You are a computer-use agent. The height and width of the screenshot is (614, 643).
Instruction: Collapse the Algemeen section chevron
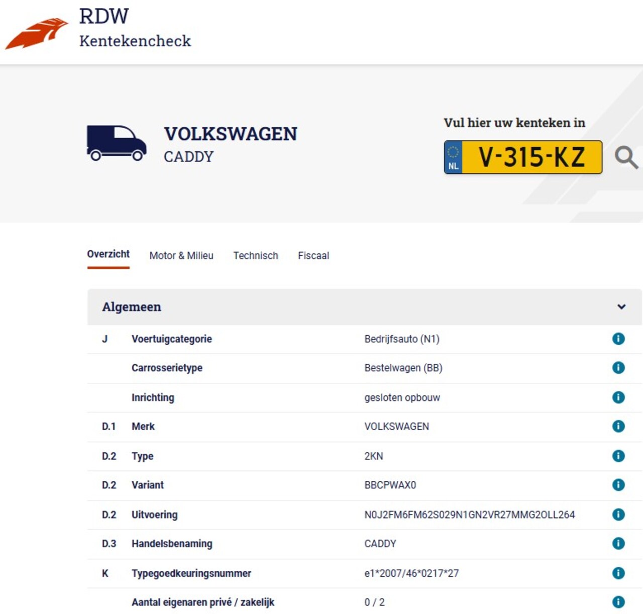tap(621, 306)
